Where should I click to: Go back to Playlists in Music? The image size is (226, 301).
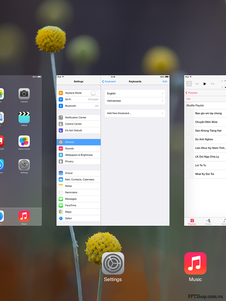click(x=191, y=93)
